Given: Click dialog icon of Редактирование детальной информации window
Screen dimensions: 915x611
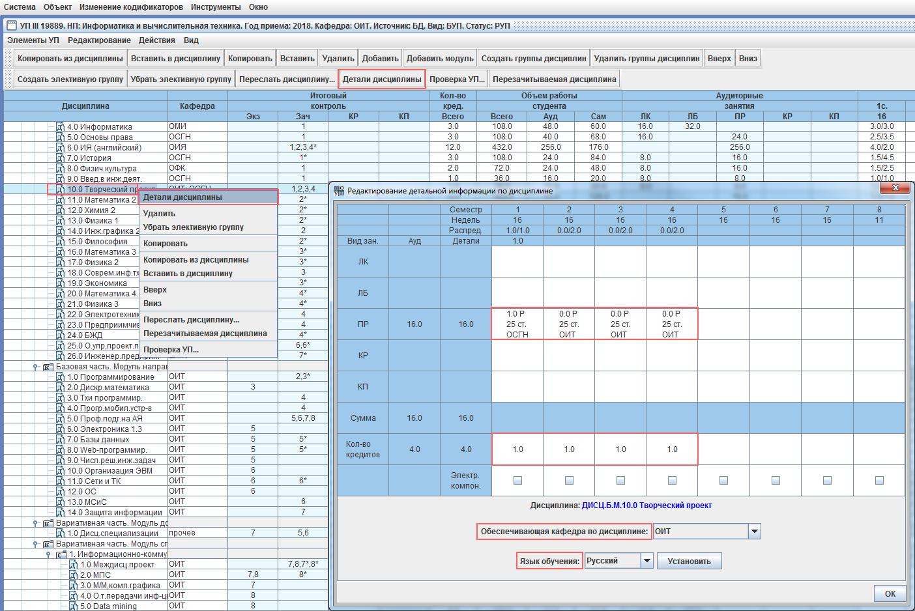Looking at the screenshot, I should 339,191.
